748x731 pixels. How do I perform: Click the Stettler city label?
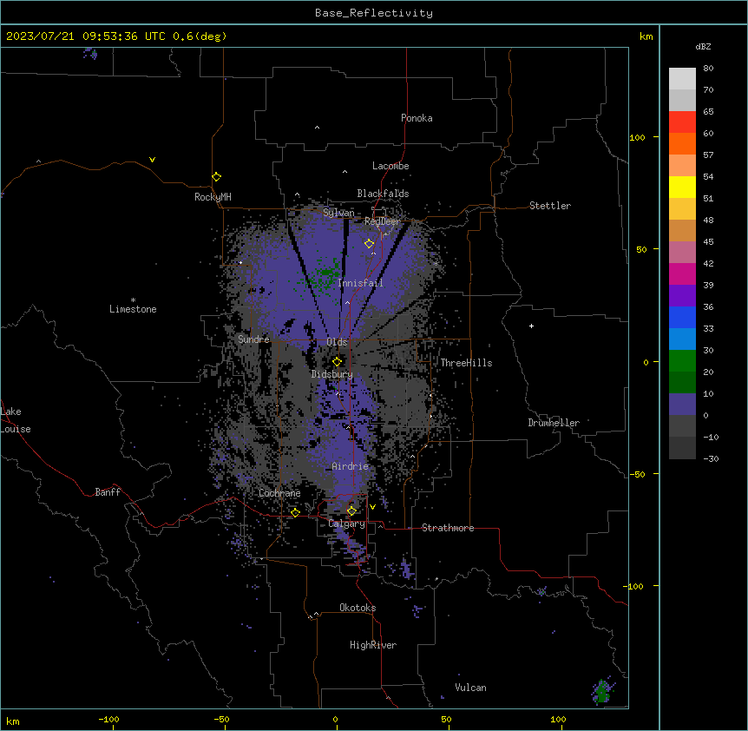coord(550,206)
